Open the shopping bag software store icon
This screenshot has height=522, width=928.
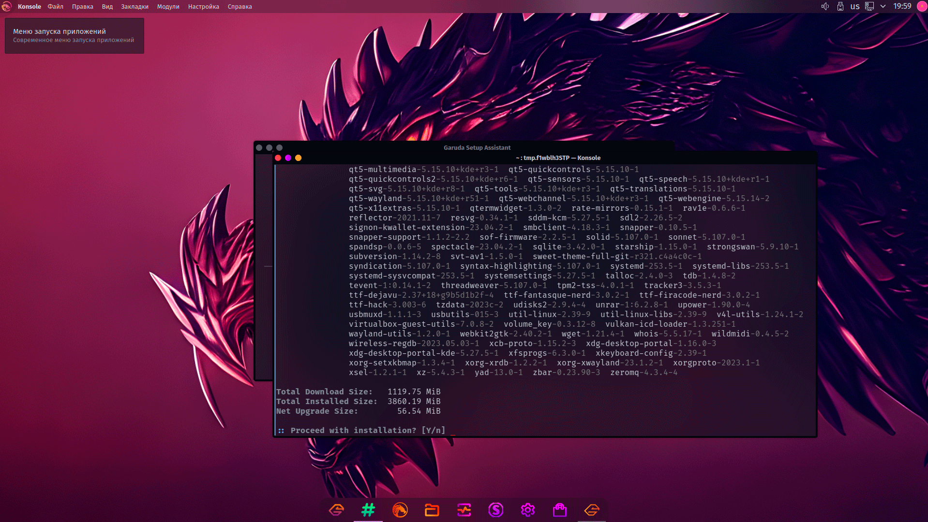coord(560,510)
